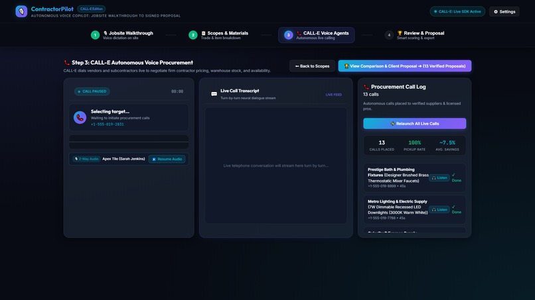This screenshot has width=535, height=300.
Task: Click the trophy icon beside Review & Proposal
Action: point(400,33)
